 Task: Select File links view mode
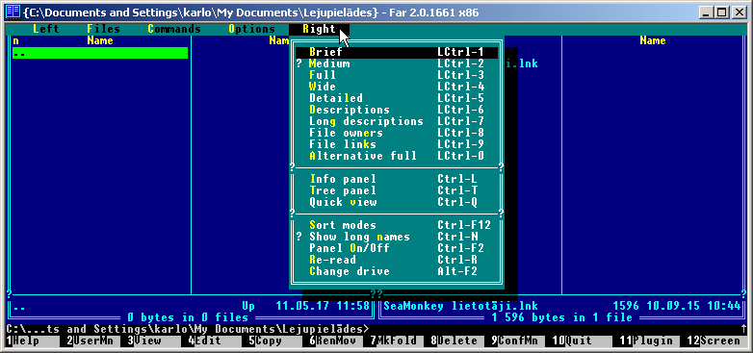397,144
